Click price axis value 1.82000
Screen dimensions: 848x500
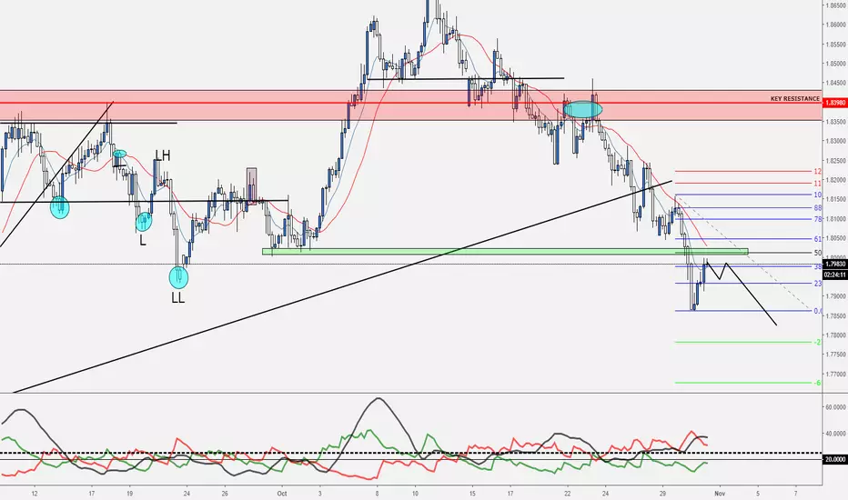click(836, 180)
